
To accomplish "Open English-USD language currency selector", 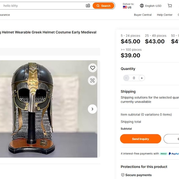I will coord(151,6).
